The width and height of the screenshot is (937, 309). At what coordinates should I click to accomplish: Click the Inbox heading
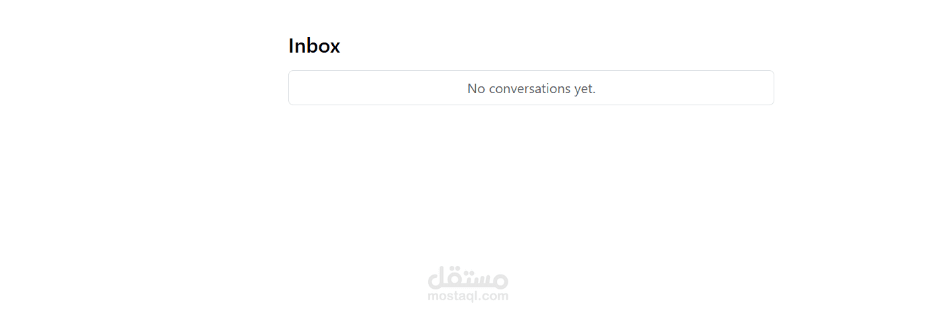point(314,46)
